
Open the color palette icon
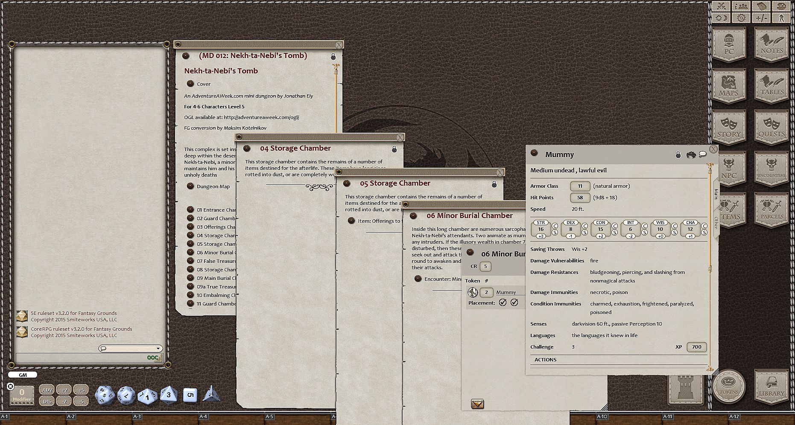(781, 6)
